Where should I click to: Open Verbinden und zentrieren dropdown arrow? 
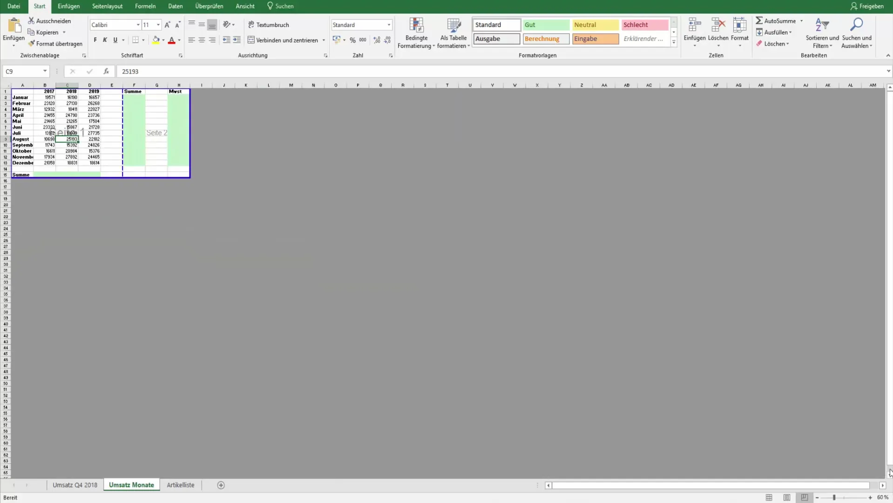pyautogui.click(x=324, y=40)
